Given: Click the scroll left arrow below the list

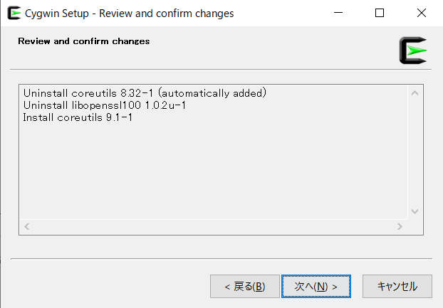Looking at the screenshot, I should tap(28, 226).
